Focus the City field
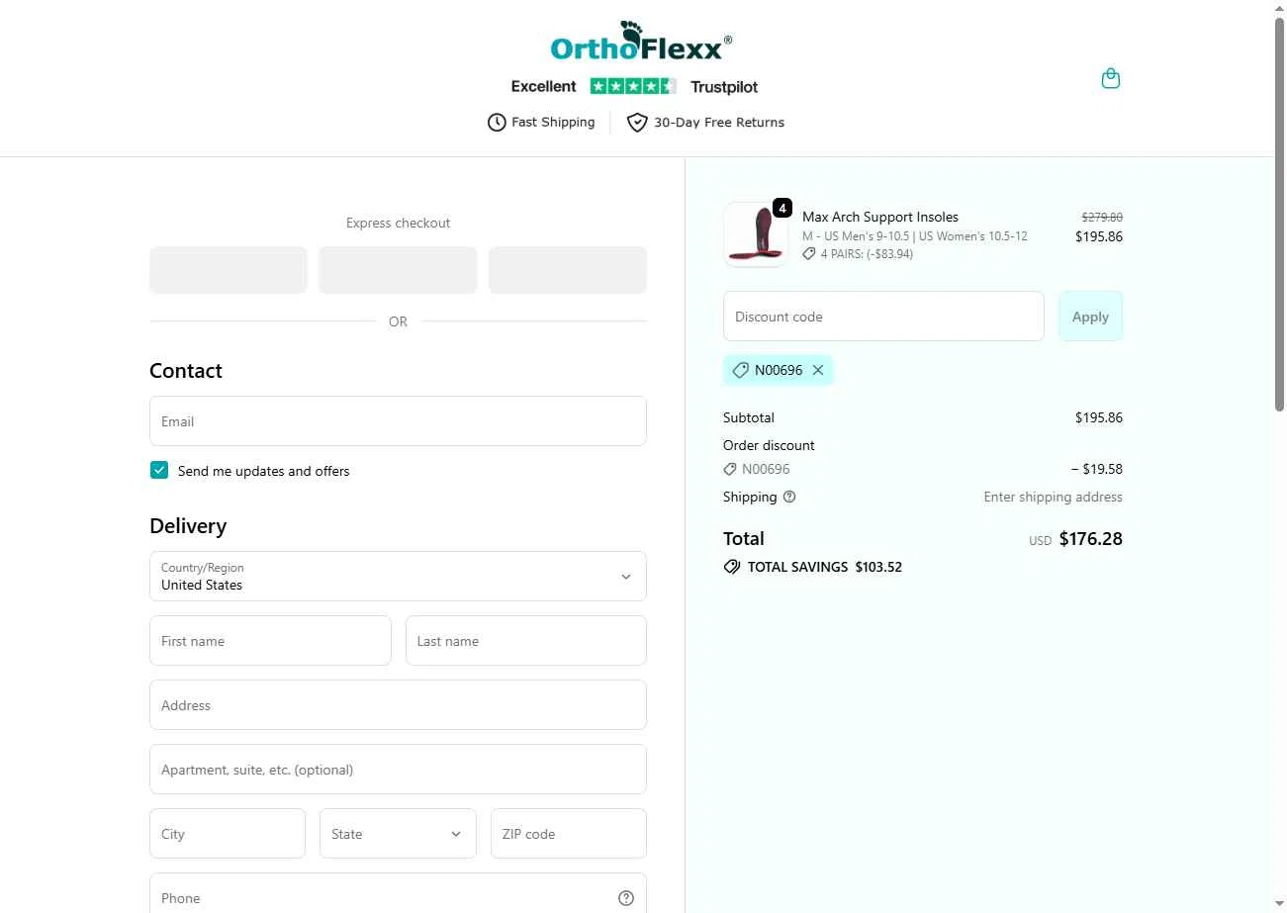Image resolution: width=1287 pixels, height=913 pixels. pos(228,834)
